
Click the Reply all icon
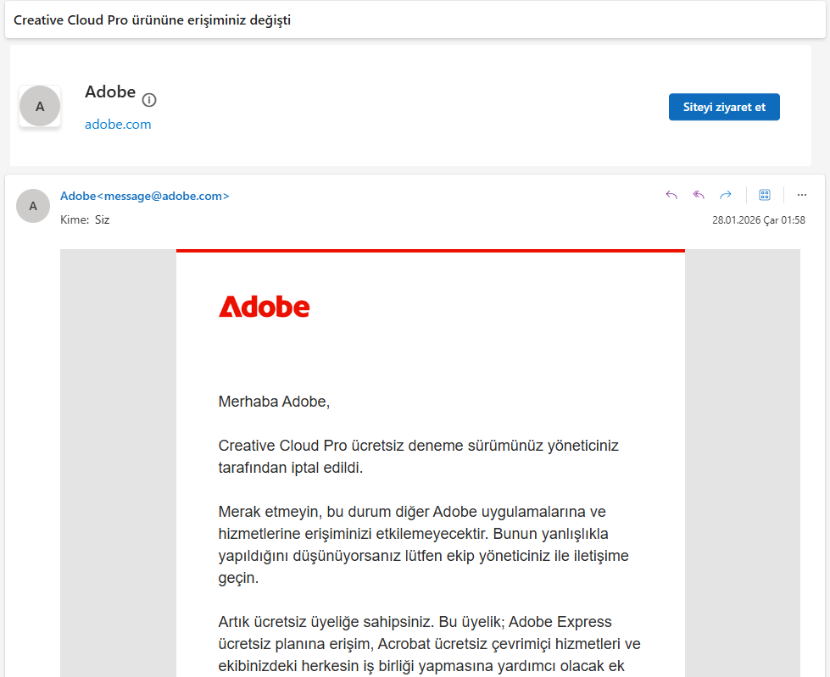(x=699, y=195)
